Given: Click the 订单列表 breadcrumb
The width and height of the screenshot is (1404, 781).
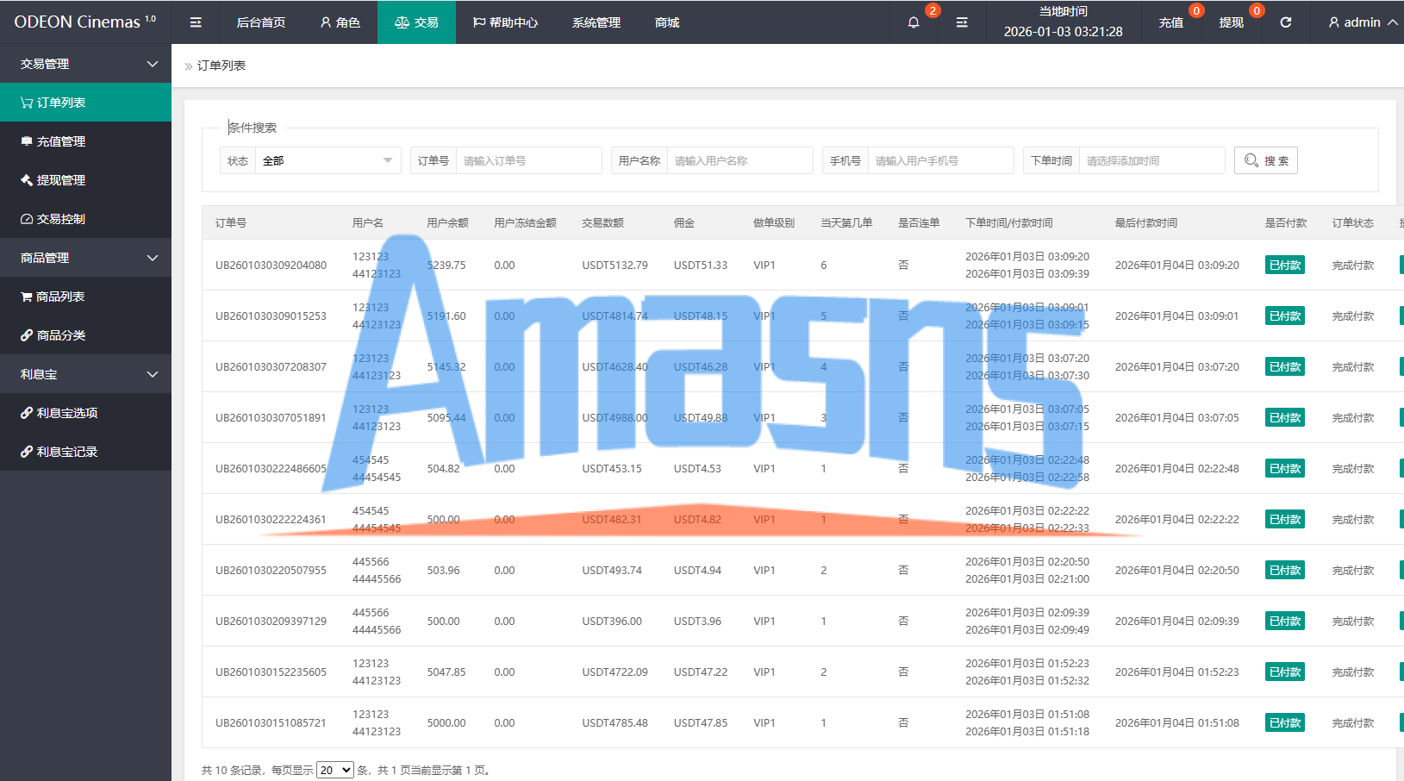Looking at the screenshot, I should pyautogui.click(x=222, y=66).
